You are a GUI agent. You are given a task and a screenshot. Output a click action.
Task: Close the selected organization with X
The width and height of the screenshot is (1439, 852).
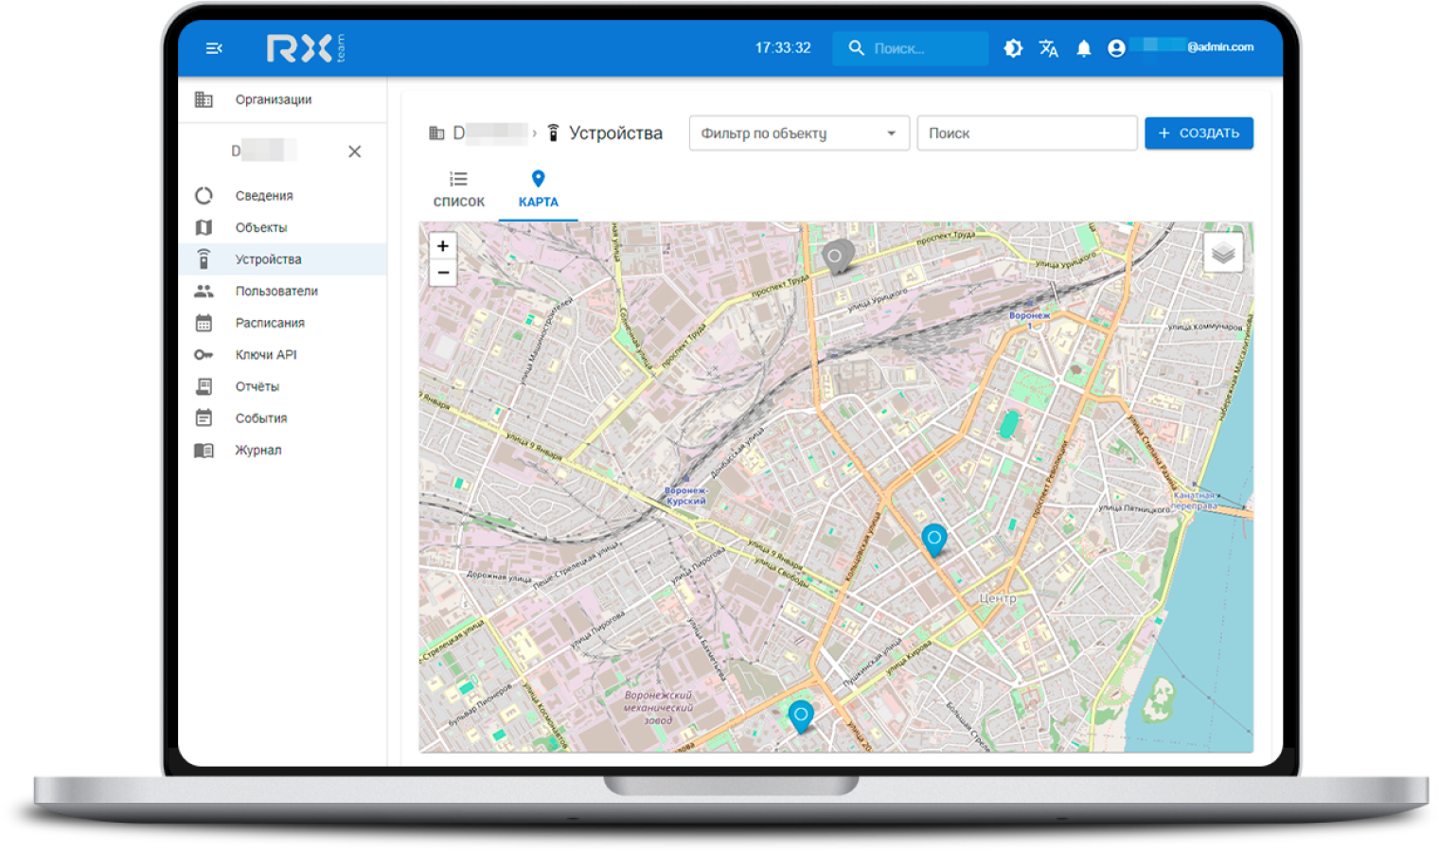click(354, 151)
